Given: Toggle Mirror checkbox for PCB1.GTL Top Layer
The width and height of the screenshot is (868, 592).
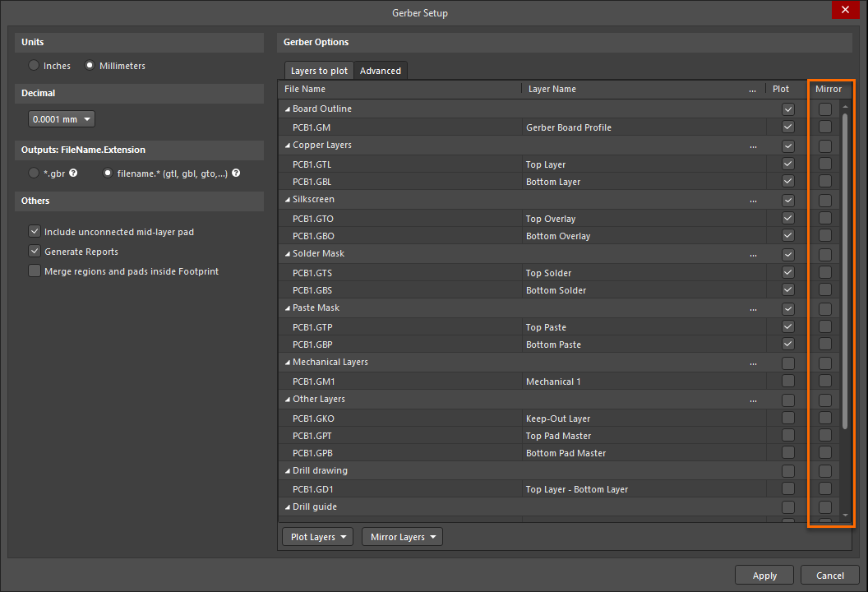Looking at the screenshot, I should (x=824, y=164).
